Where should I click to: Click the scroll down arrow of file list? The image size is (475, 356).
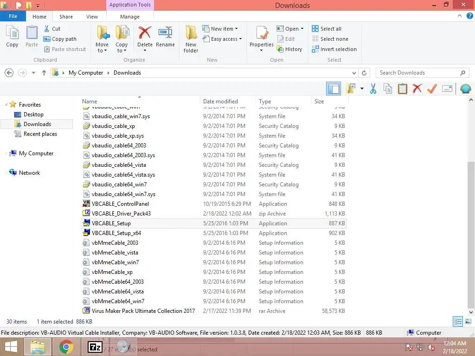(x=471, y=312)
